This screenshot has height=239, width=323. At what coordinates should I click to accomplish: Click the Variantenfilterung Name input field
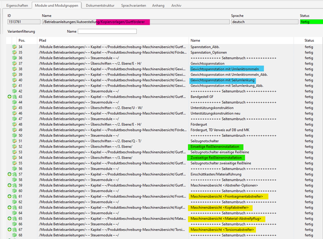tap(107, 32)
